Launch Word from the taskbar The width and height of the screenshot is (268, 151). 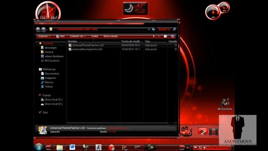tap(72, 147)
